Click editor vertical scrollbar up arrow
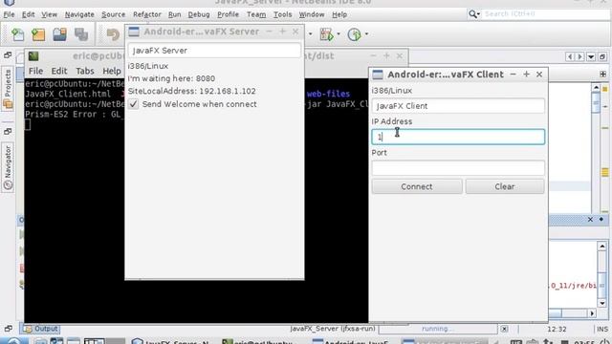 point(596,87)
